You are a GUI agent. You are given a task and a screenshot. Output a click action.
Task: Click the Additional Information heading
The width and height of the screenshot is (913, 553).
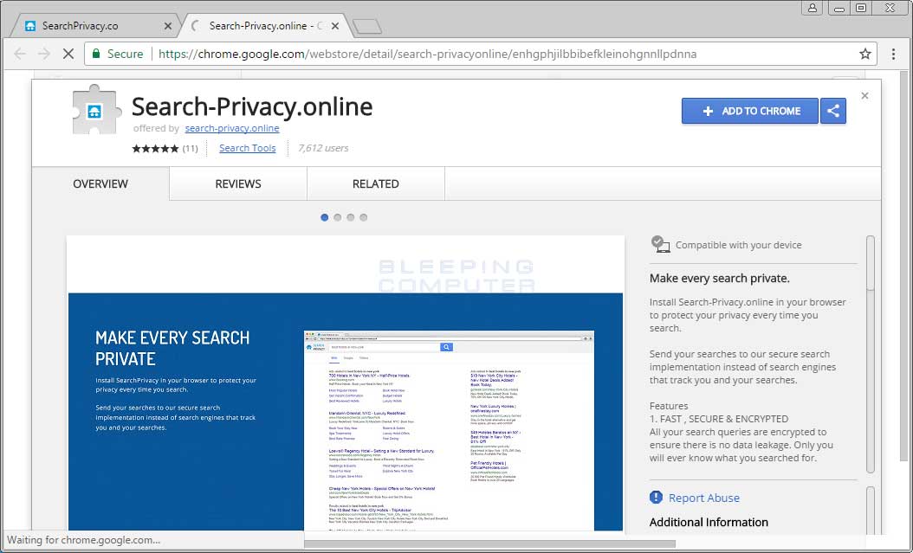[709, 522]
